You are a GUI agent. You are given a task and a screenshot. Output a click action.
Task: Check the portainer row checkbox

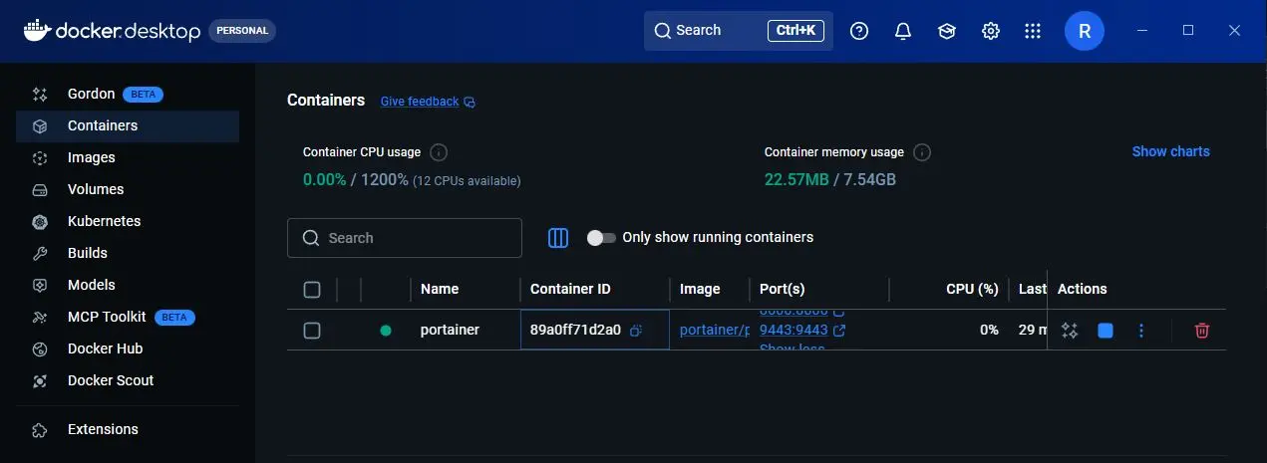click(312, 331)
